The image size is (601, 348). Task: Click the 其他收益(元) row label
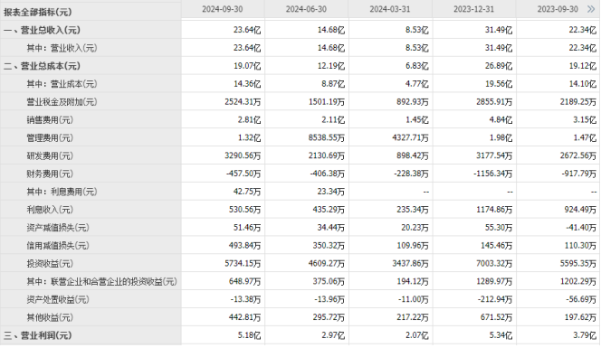pyautogui.click(x=50, y=318)
